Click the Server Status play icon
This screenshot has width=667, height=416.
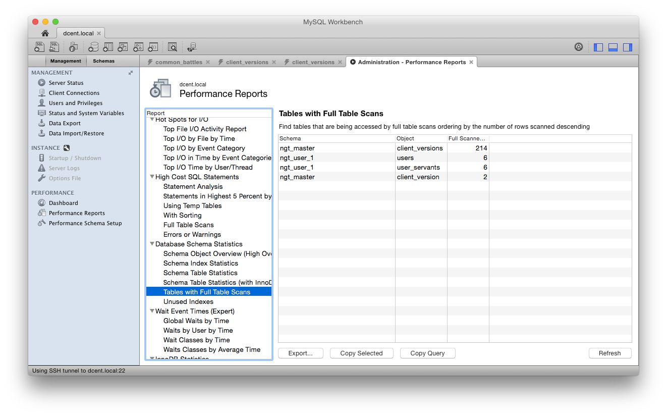coord(42,83)
